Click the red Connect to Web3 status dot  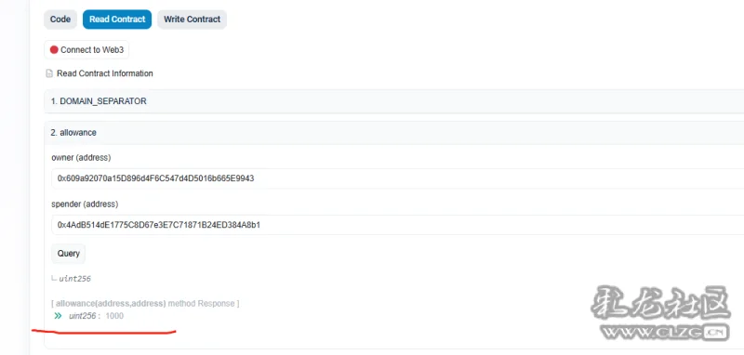click(54, 50)
